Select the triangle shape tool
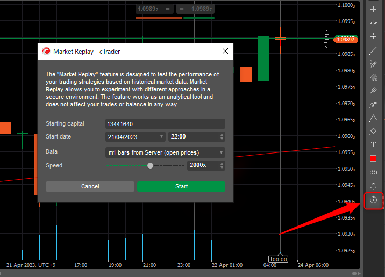The width and height of the screenshot is (385, 277). click(x=373, y=118)
